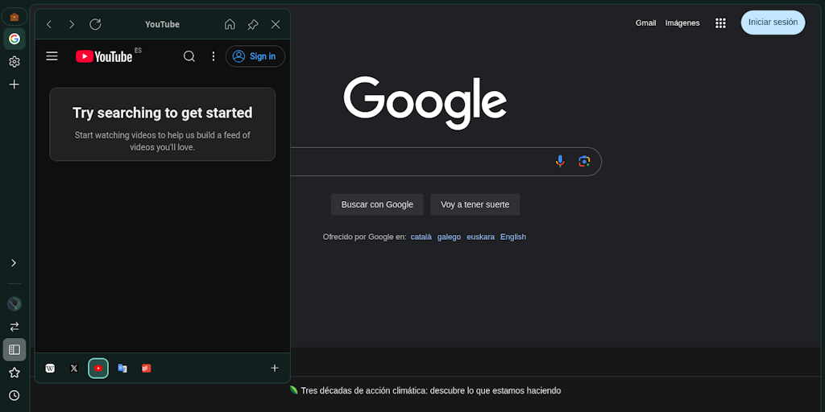Image resolution: width=825 pixels, height=412 pixels.
Task: Switch to the Google tab in sidebar
Action: coord(15,39)
